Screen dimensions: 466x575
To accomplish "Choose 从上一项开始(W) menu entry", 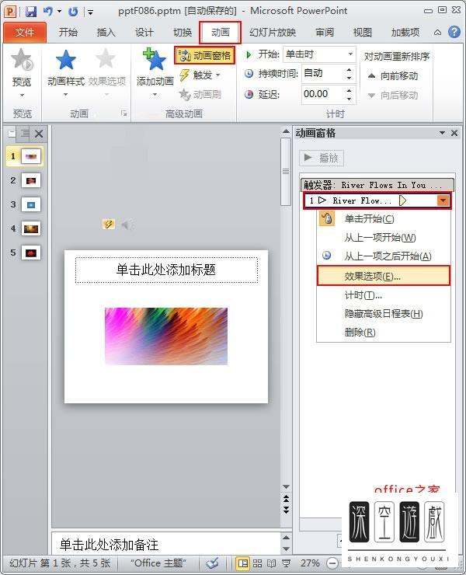I will 384,237.
